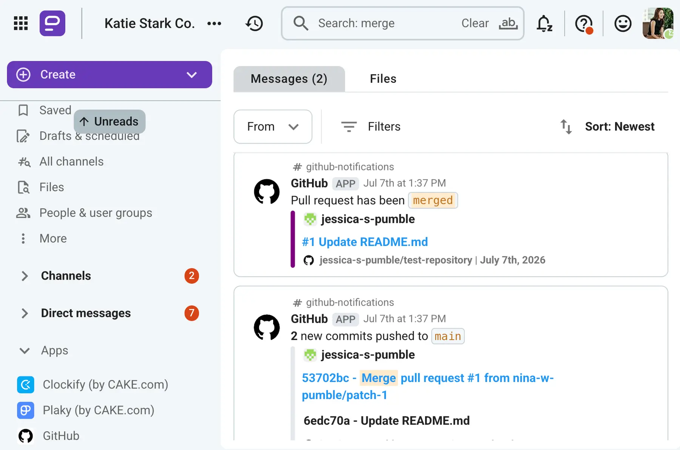Click the Drafts & scheduled pencil icon
680x450 pixels.
click(23, 136)
